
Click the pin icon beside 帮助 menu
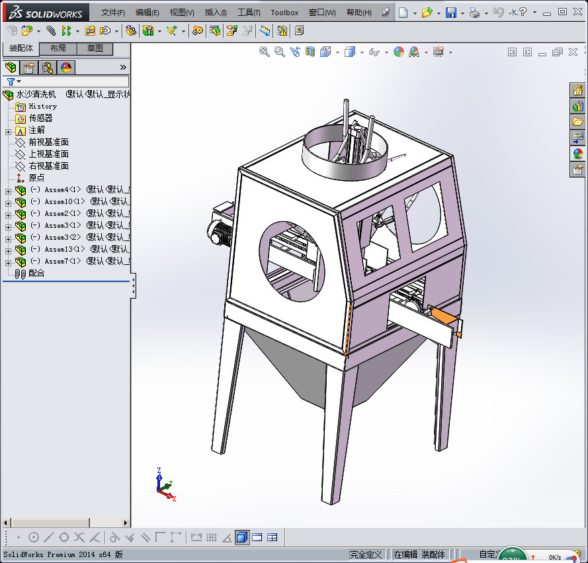point(385,13)
